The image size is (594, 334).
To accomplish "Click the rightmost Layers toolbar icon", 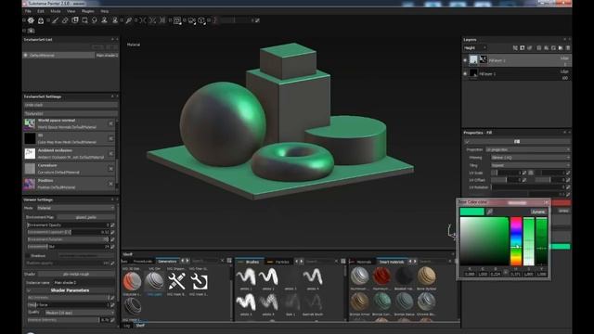I will click(x=567, y=48).
